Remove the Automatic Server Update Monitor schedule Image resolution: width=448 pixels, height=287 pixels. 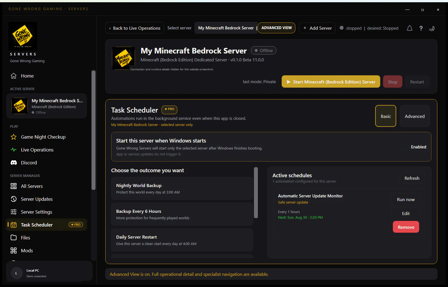[406, 227]
